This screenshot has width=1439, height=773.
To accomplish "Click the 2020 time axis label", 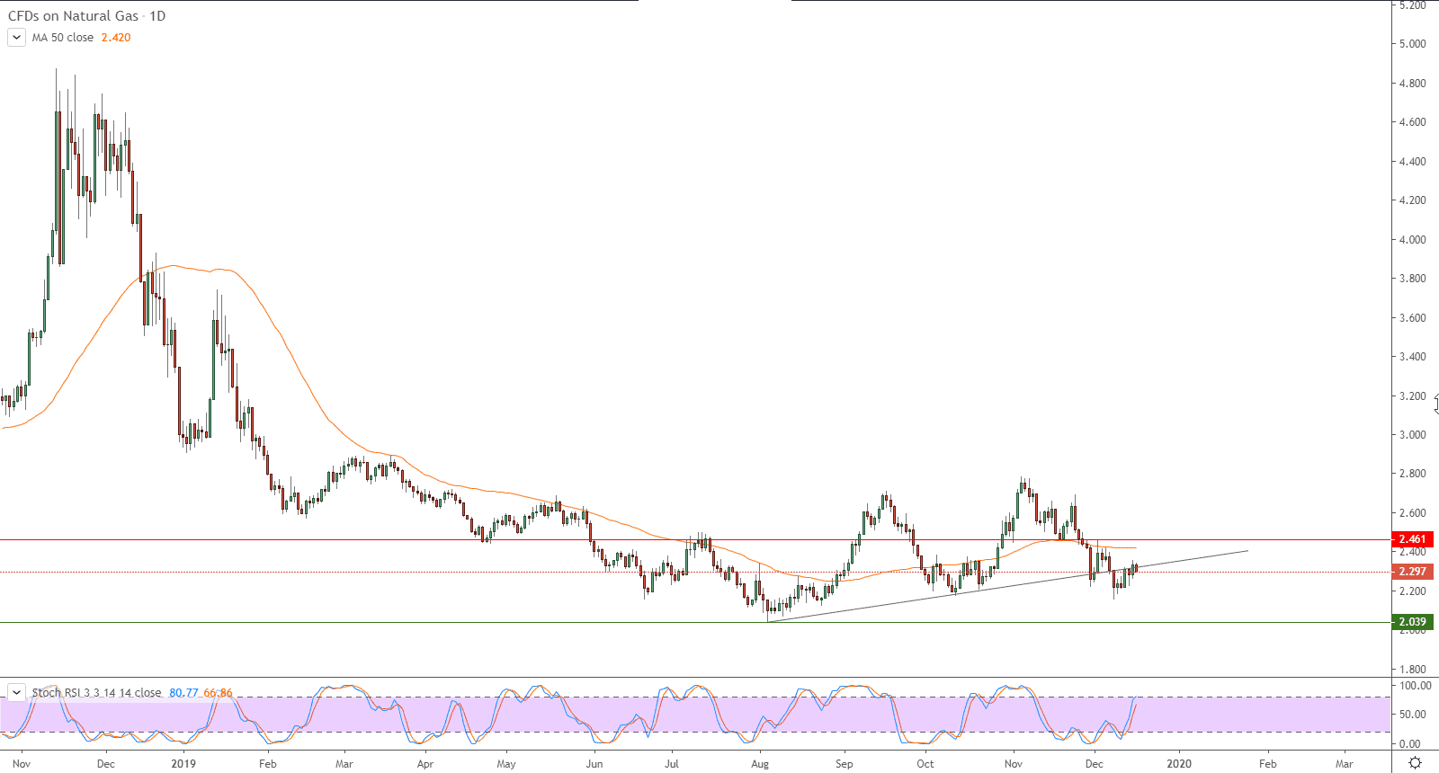I will [x=1179, y=764].
